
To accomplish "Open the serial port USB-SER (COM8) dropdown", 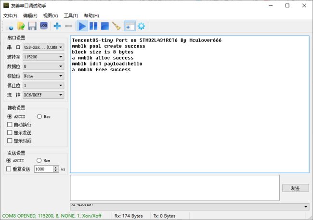I will click(43, 47).
